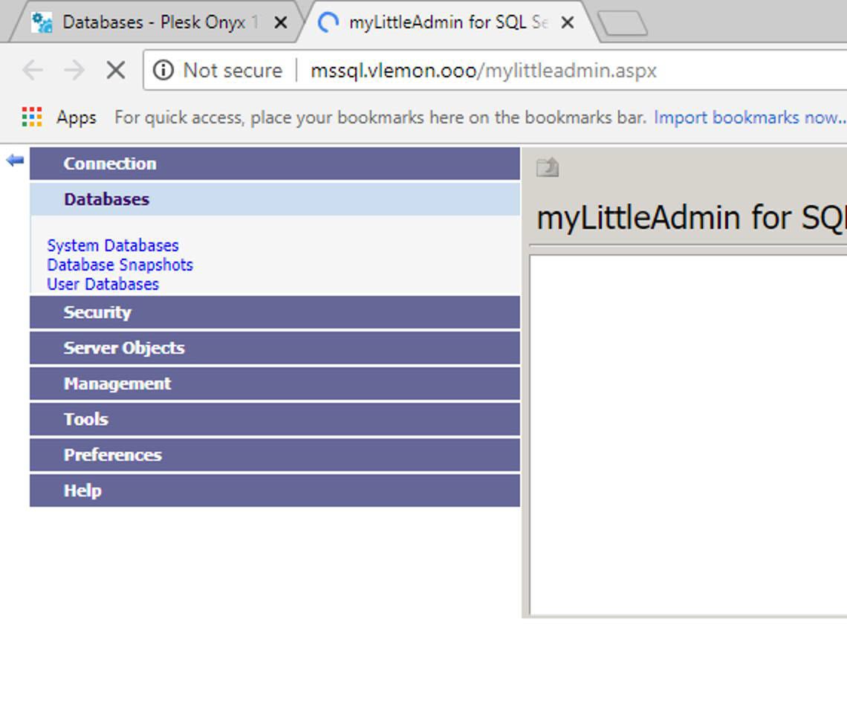Viewport: 847px width, 715px height.
Task: Open the System Databases link
Action: pyautogui.click(x=113, y=245)
